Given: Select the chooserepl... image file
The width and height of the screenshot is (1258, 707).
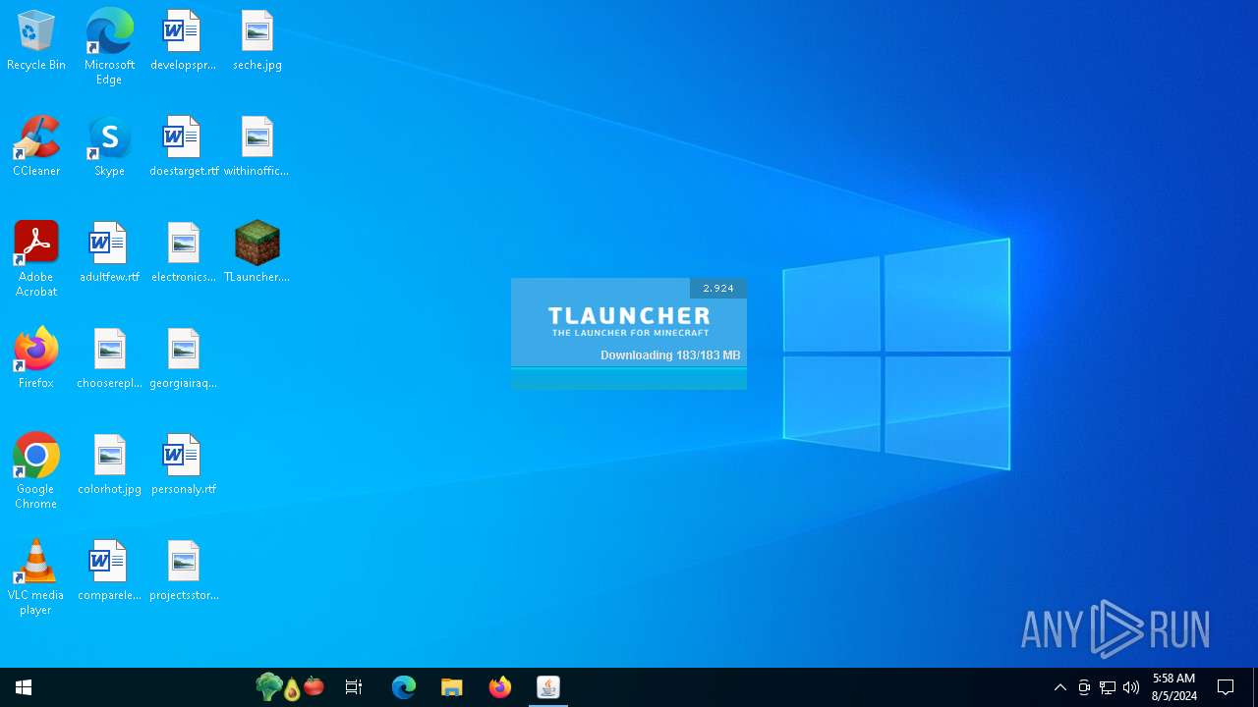Looking at the screenshot, I should [109, 359].
